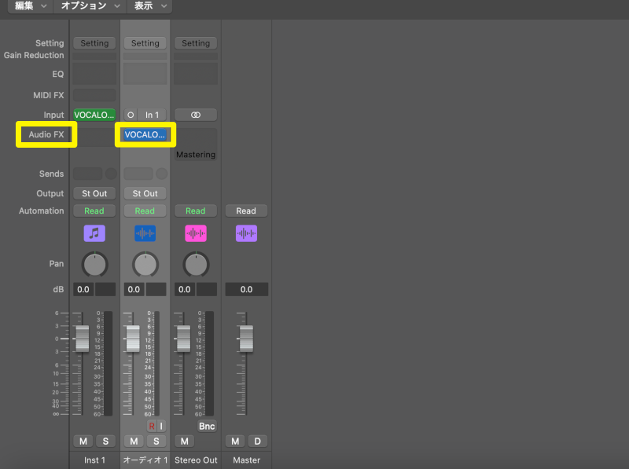The width and height of the screenshot is (629, 469).
Task: Click the EQ display on Inst 1
Action: coord(94,73)
